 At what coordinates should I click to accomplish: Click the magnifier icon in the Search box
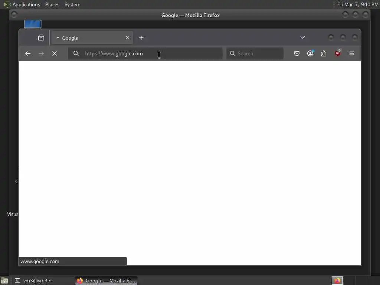(232, 53)
